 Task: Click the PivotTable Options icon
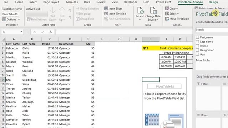pyautogui.click(x=4, y=19)
